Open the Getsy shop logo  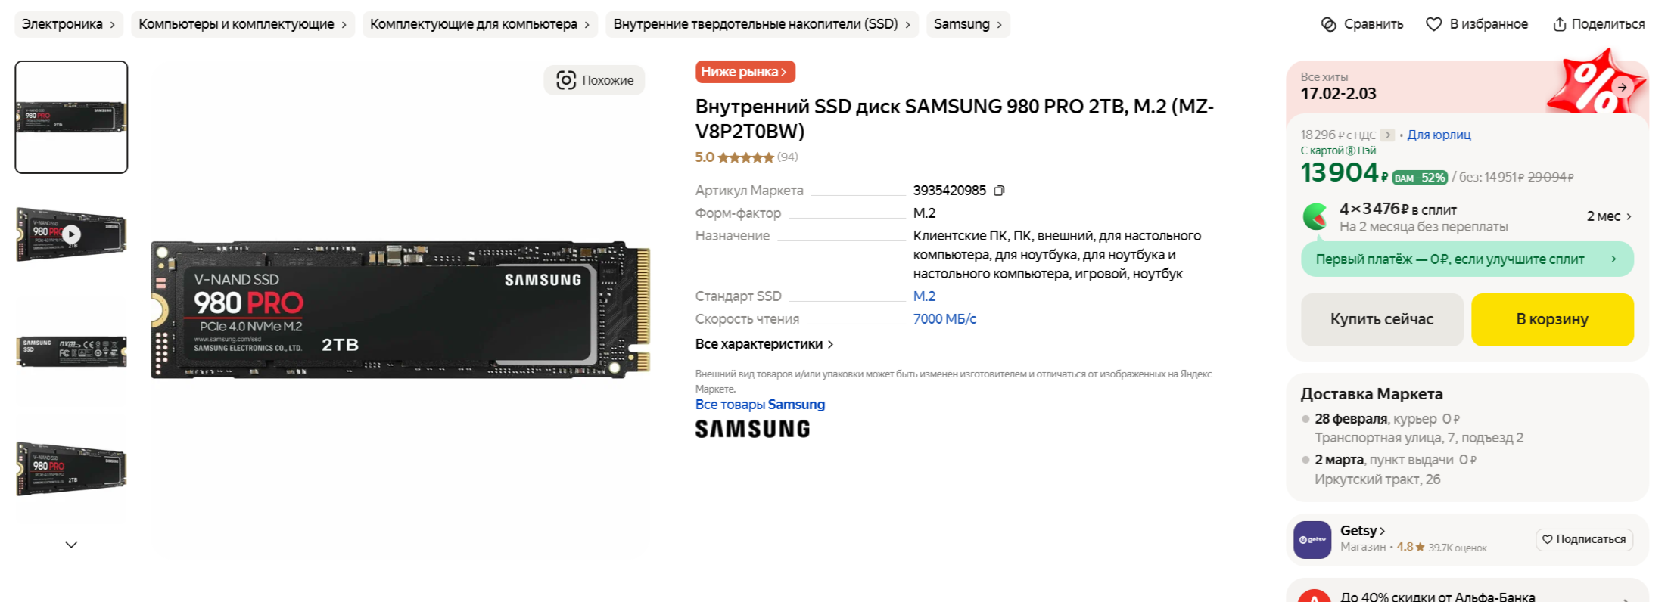coord(1312,540)
